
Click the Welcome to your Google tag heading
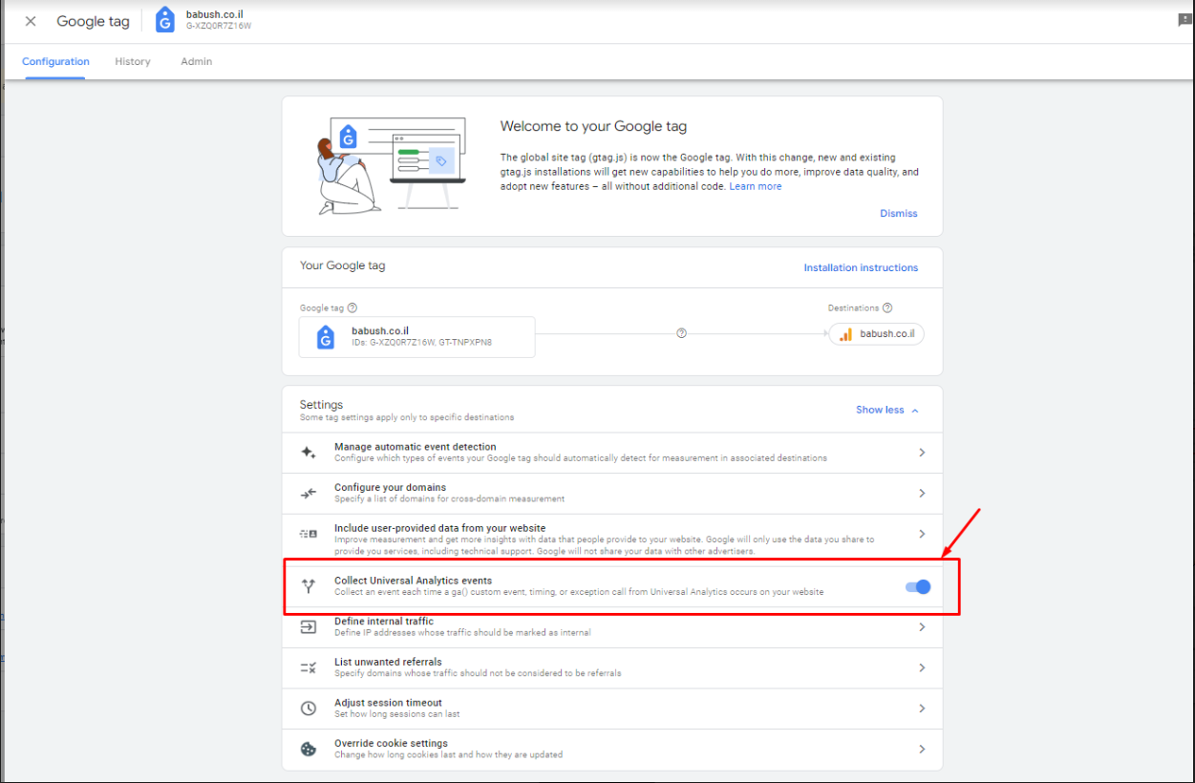[x=593, y=126]
